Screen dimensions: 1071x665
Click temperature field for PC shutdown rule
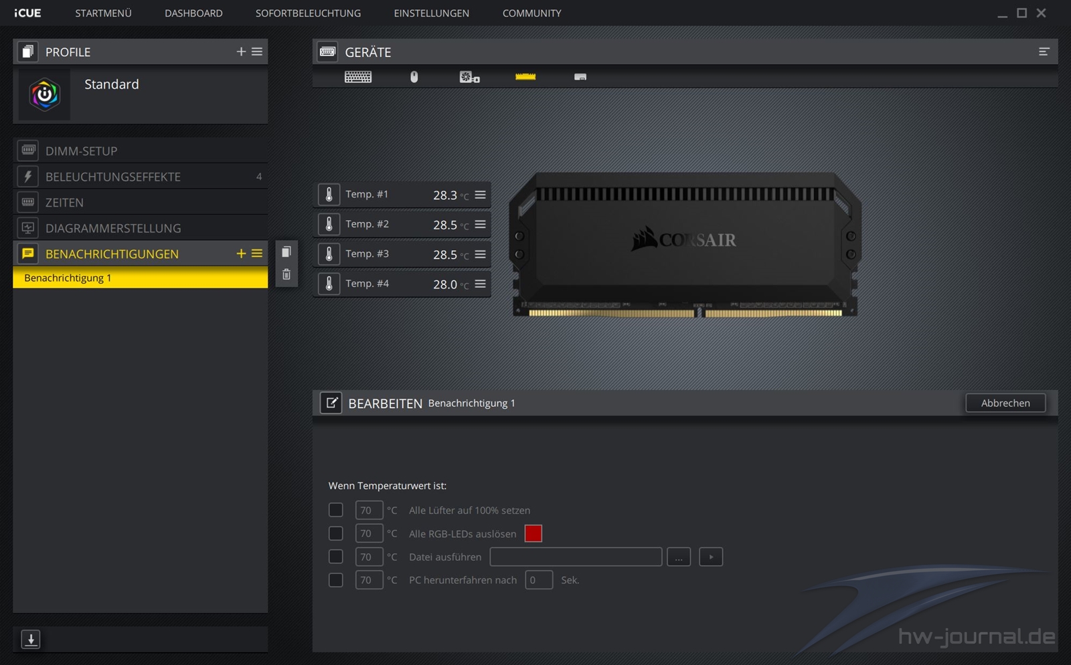(x=369, y=579)
